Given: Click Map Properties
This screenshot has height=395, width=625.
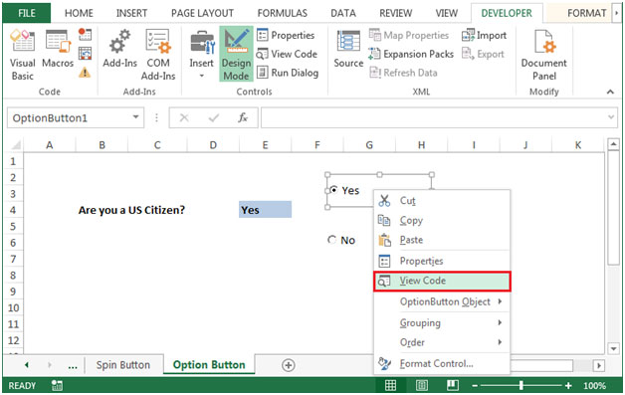Looking at the screenshot, I should (409, 35).
